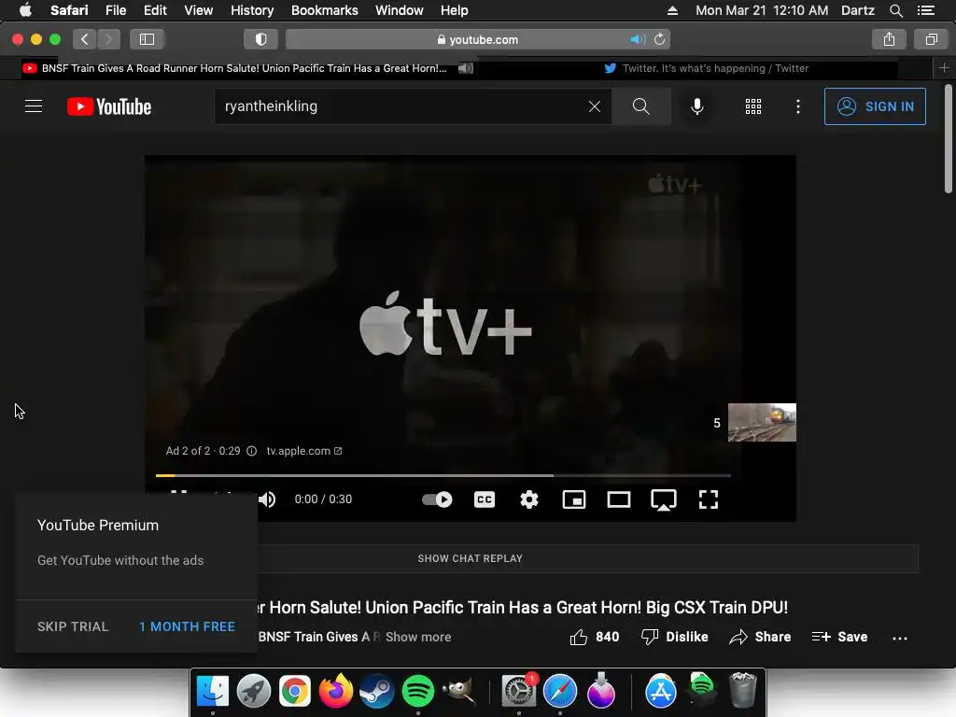Screen dimensions: 956x717
Task: Launch Spotify from the Dock
Action: pos(417,692)
